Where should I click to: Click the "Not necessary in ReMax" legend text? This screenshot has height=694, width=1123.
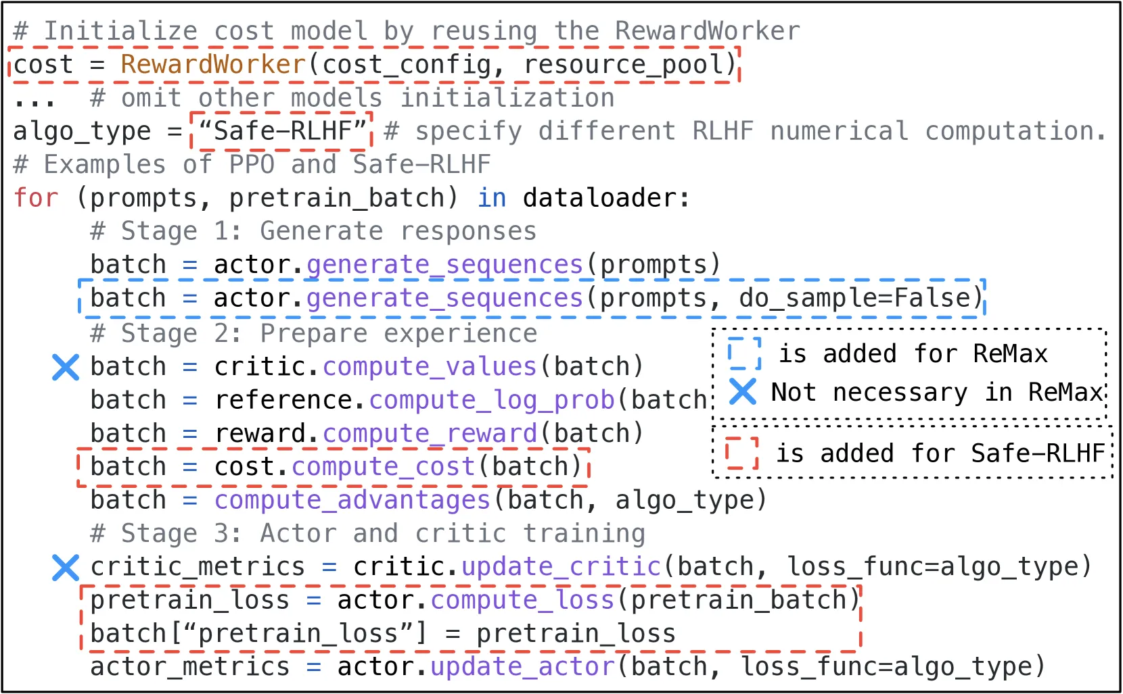coord(937,392)
